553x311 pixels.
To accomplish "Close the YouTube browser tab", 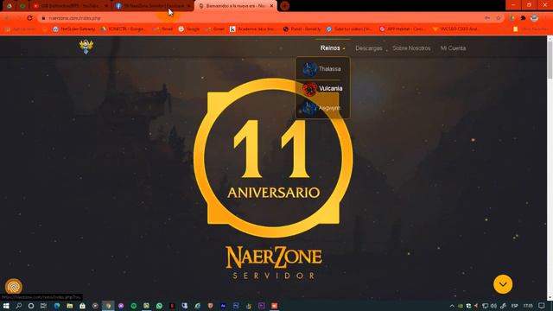I will pyautogui.click(x=106, y=6).
